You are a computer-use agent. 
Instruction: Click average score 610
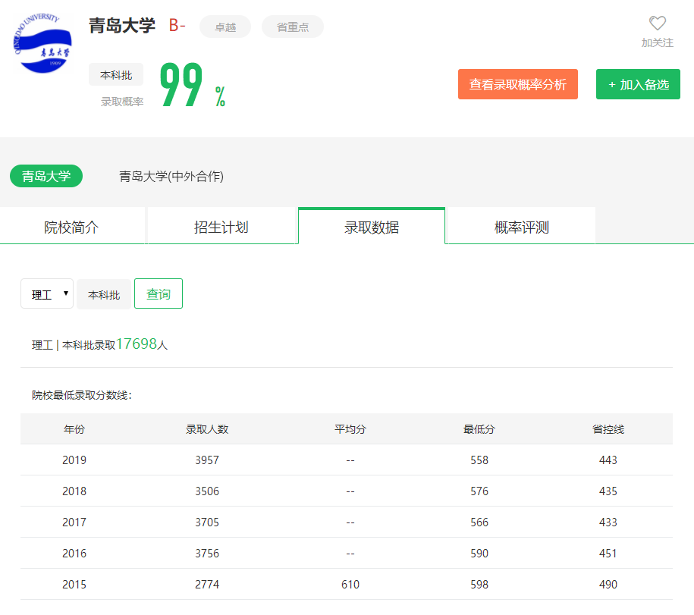[x=350, y=585]
